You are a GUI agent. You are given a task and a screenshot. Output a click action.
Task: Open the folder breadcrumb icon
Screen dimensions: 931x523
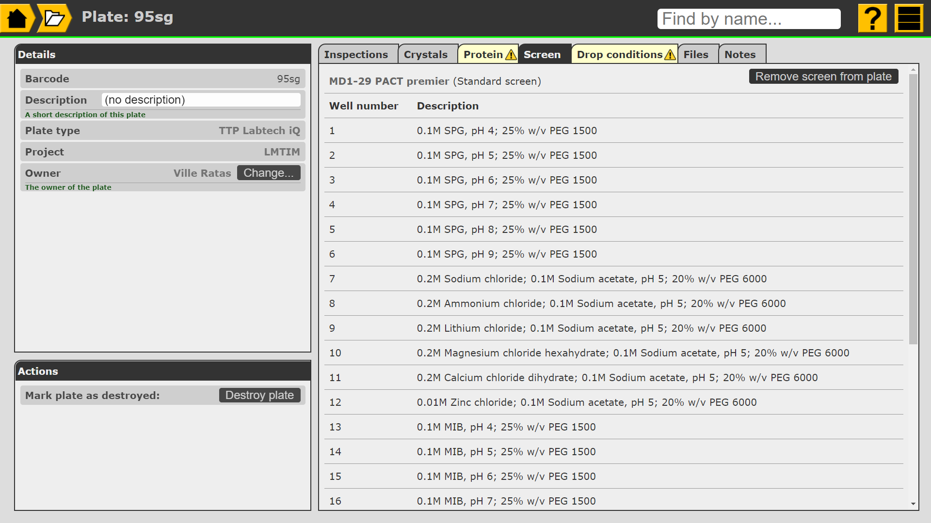tap(54, 18)
